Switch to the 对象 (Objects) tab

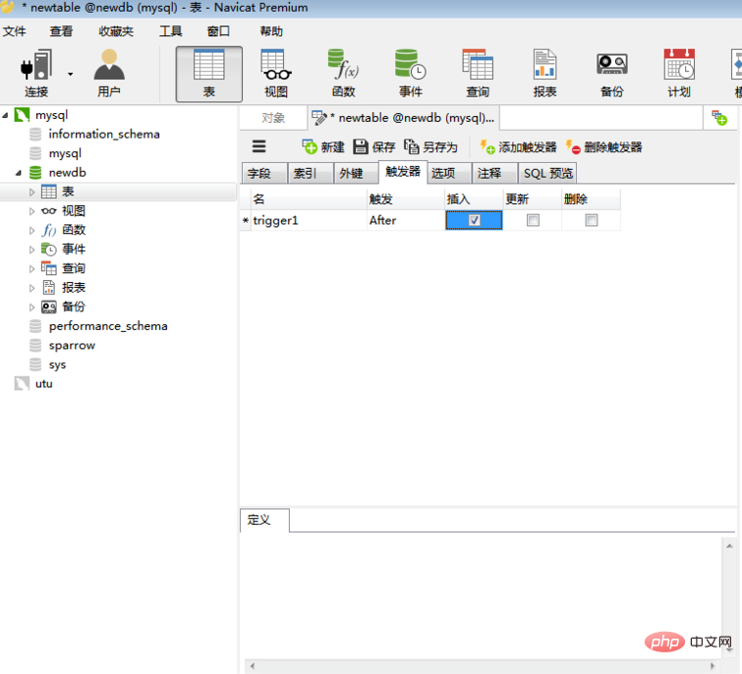point(273,118)
